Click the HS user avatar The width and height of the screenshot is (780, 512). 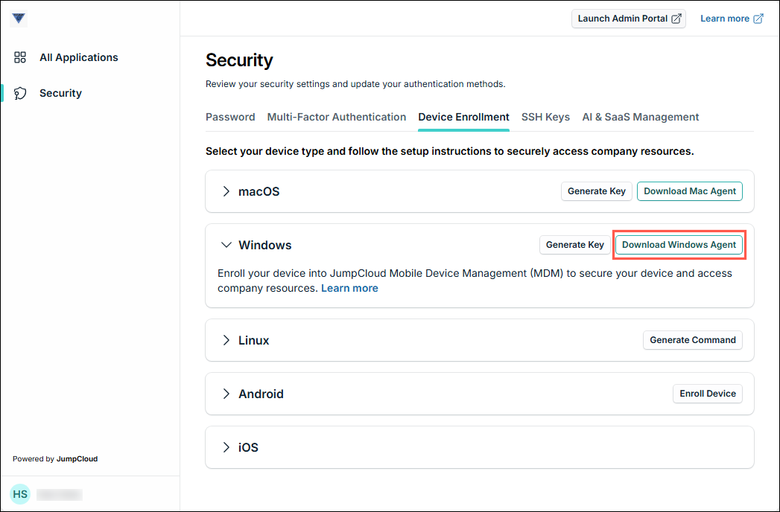point(20,494)
